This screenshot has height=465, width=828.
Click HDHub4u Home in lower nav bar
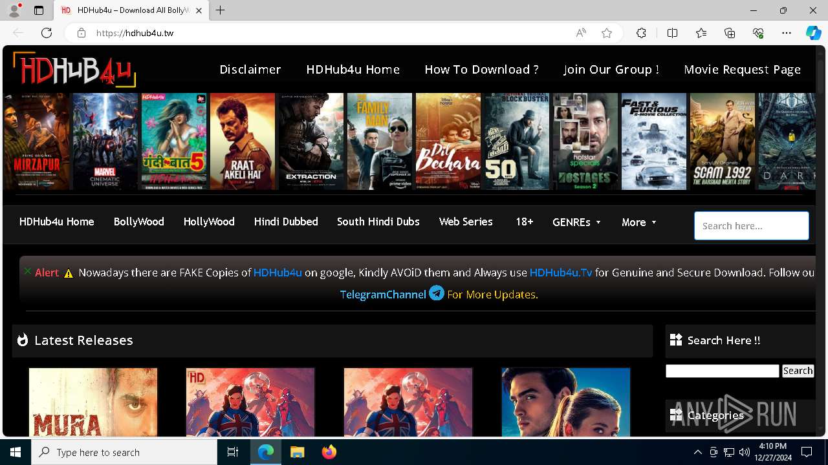pos(57,222)
